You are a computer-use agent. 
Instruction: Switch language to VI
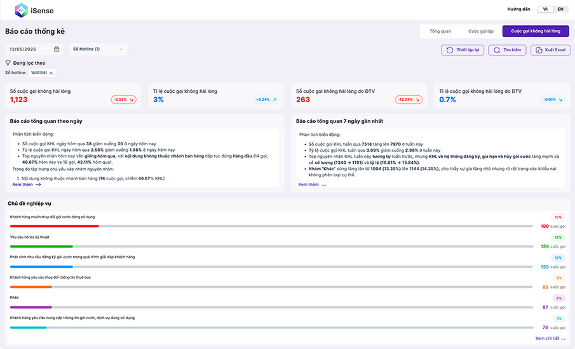point(545,9)
